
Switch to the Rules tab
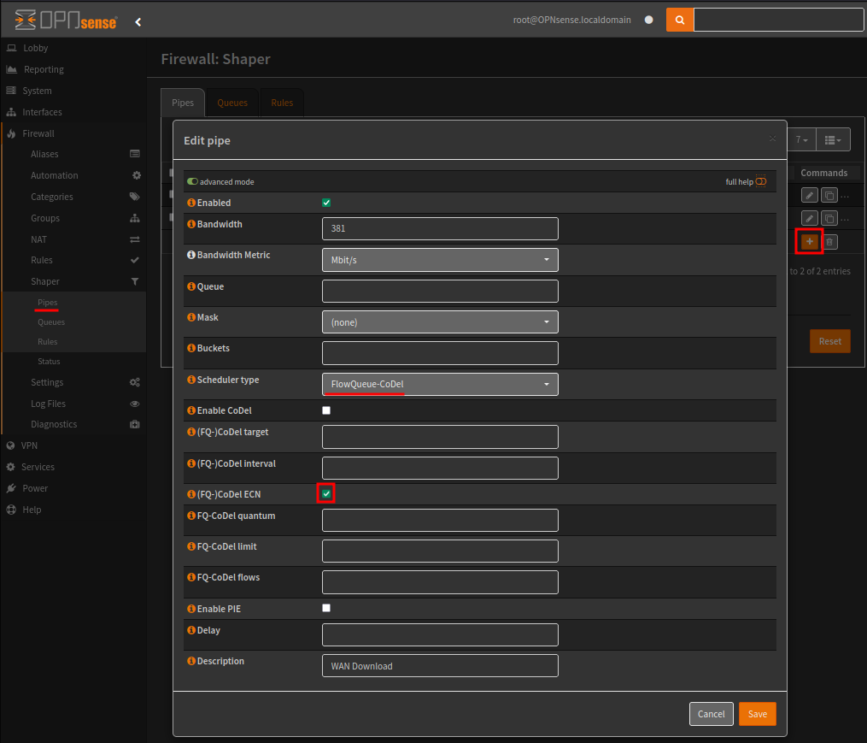282,103
